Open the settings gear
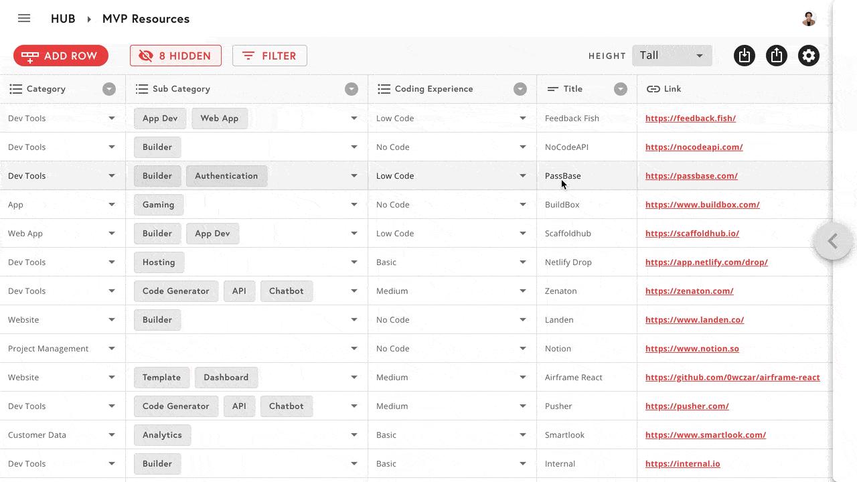This screenshot has width=857, height=482. point(809,56)
